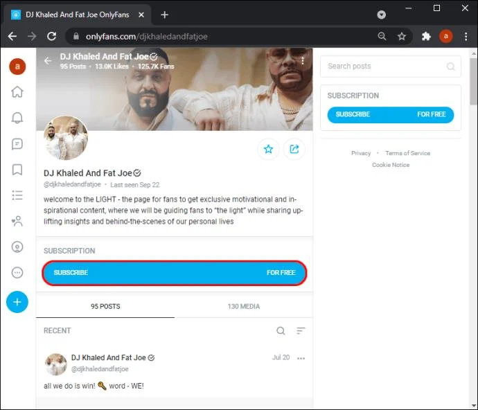Image resolution: width=478 pixels, height=410 pixels.
Task: Click back arrow on profile banner
Action: (x=48, y=61)
